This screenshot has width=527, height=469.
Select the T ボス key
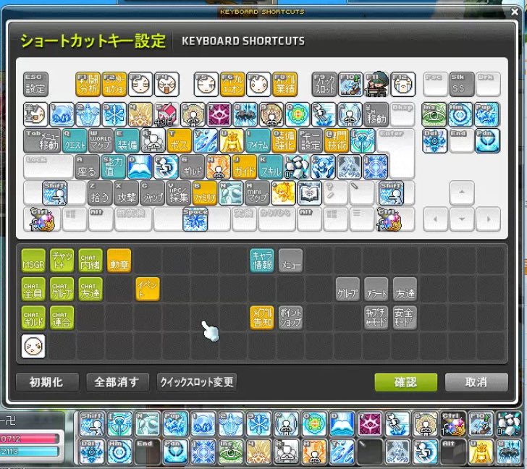(x=180, y=140)
